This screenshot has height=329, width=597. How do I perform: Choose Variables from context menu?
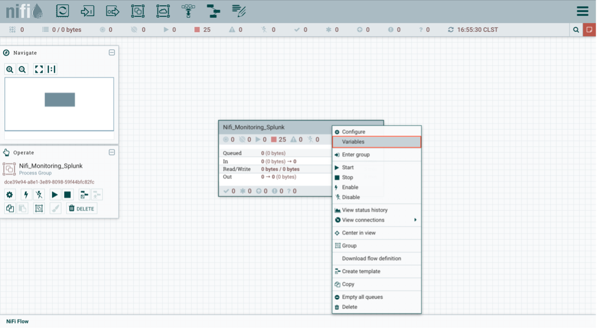[376, 142]
